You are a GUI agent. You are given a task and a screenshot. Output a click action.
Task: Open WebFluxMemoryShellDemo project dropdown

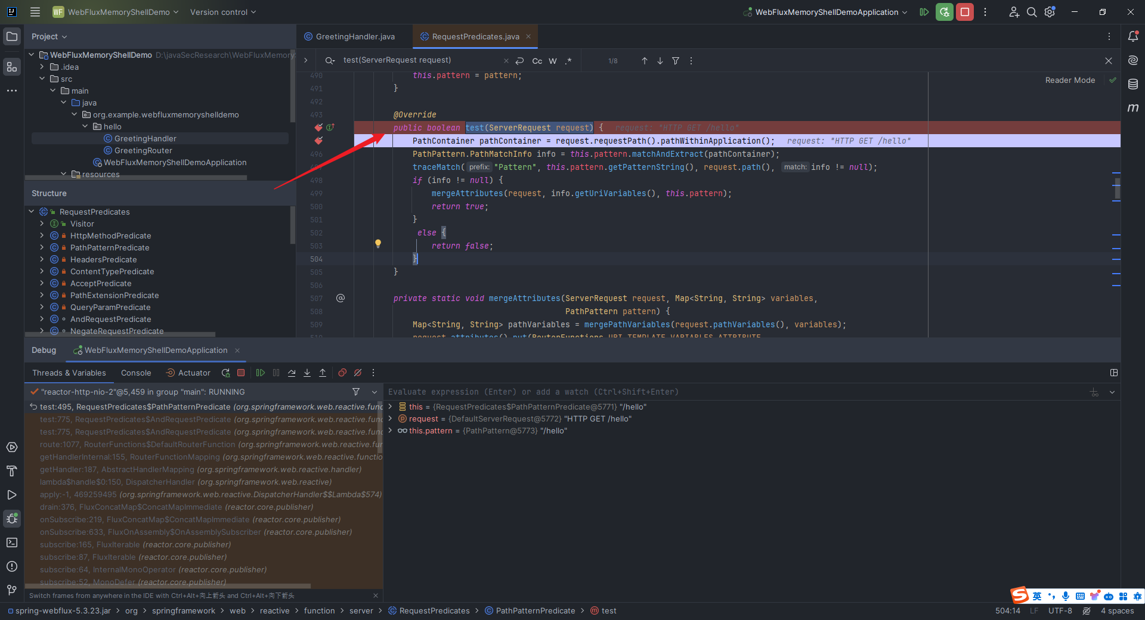(116, 12)
